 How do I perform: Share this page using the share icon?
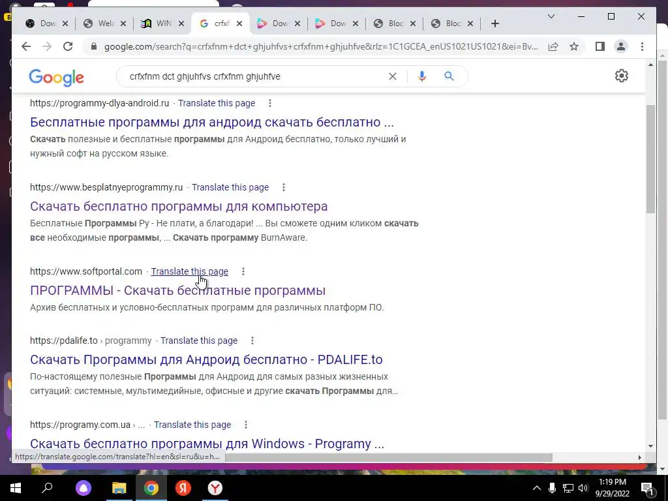click(553, 46)
